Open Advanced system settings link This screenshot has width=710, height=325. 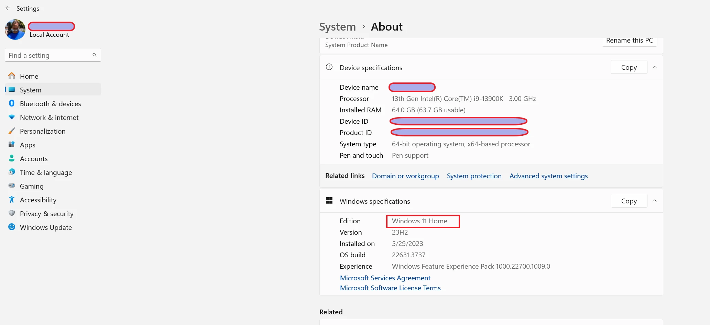[x=548, y=176]
